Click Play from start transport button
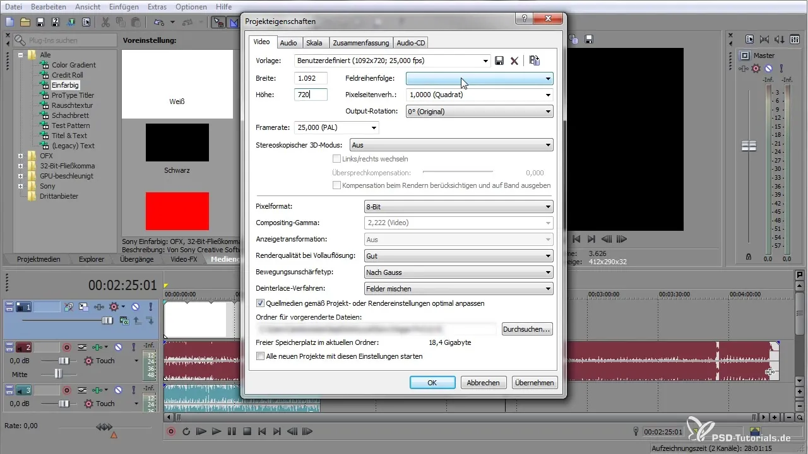 coord(201,432)
